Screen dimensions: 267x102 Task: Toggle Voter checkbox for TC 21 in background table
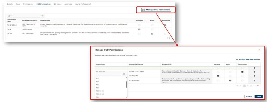(x=152, y=33)
